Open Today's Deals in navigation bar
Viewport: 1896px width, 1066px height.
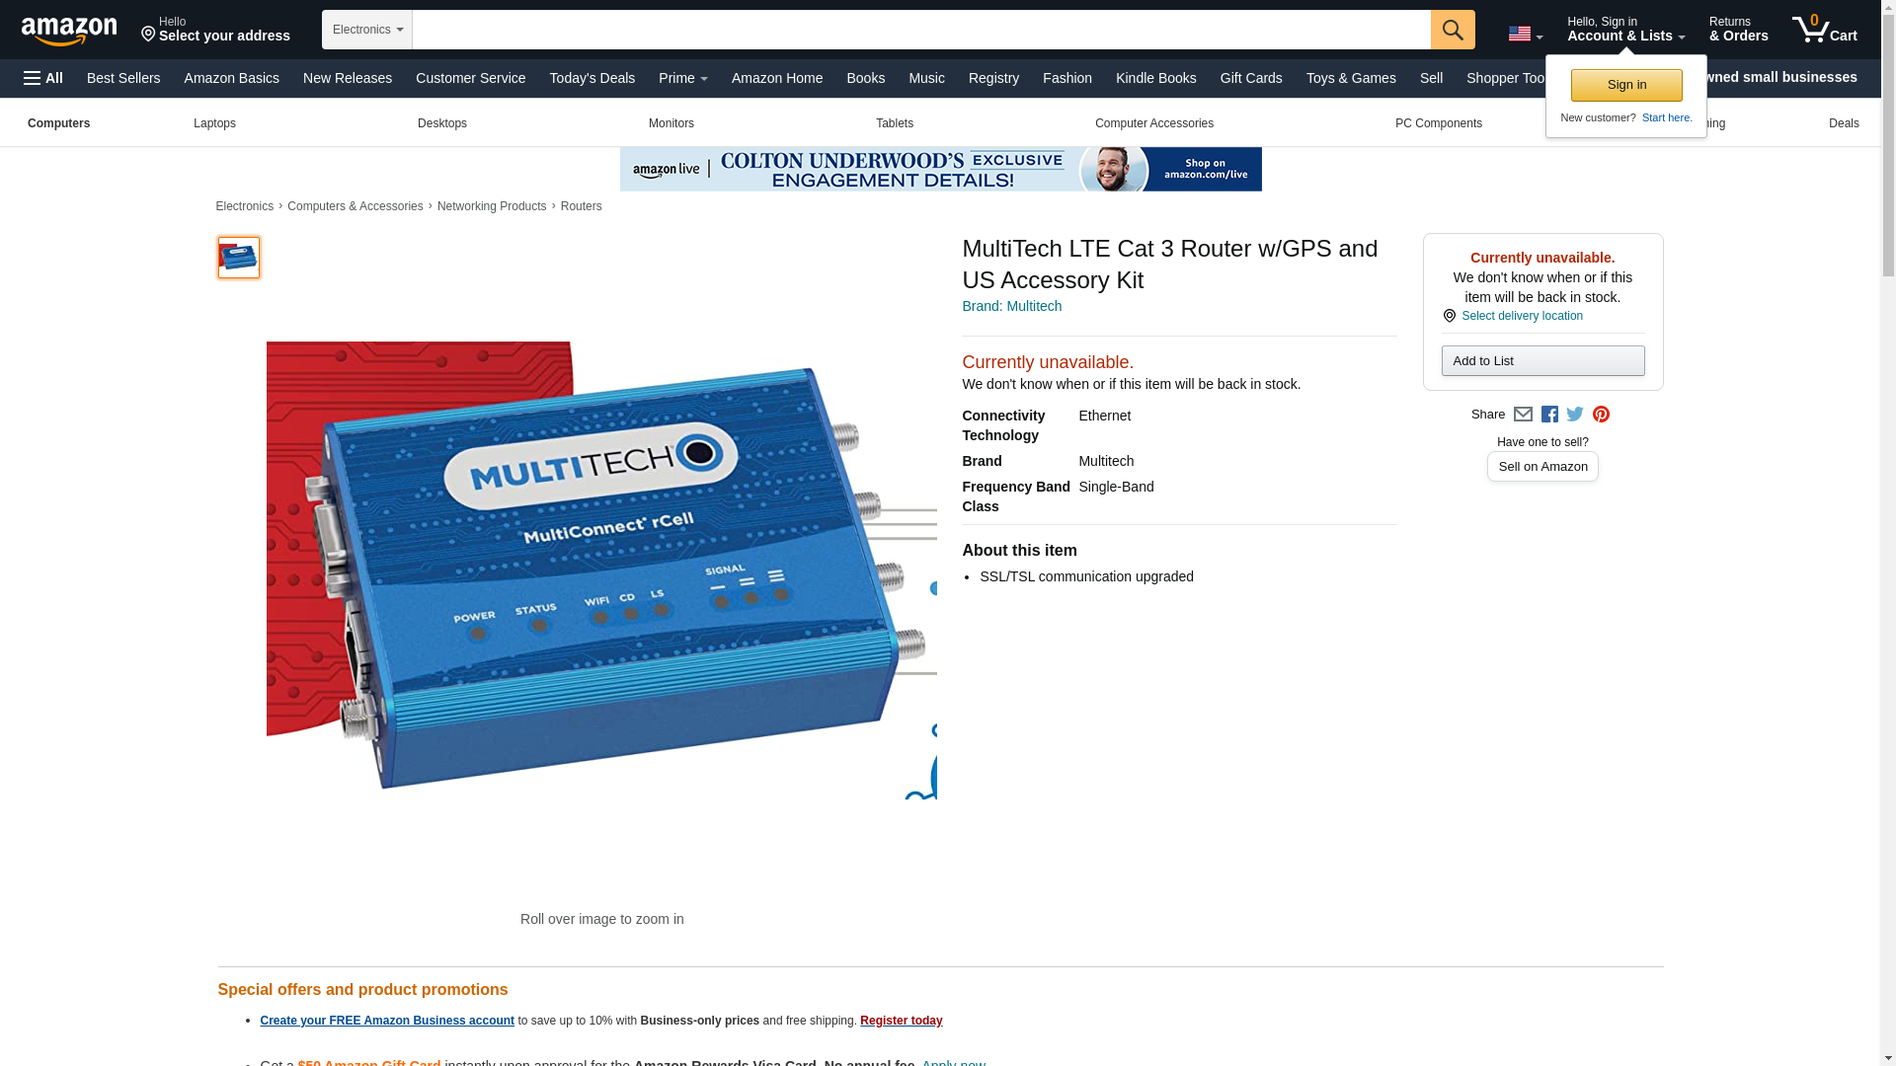click(592, 78)
